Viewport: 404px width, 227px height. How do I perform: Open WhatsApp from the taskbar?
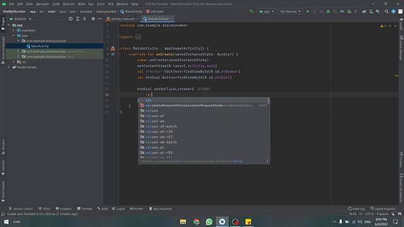point(209,221)
